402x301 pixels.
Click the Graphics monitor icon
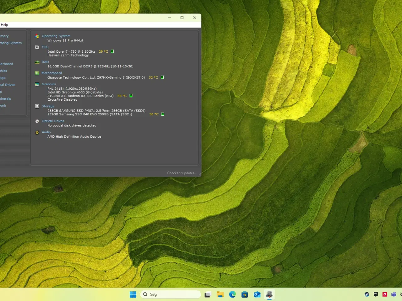(37, 84)
